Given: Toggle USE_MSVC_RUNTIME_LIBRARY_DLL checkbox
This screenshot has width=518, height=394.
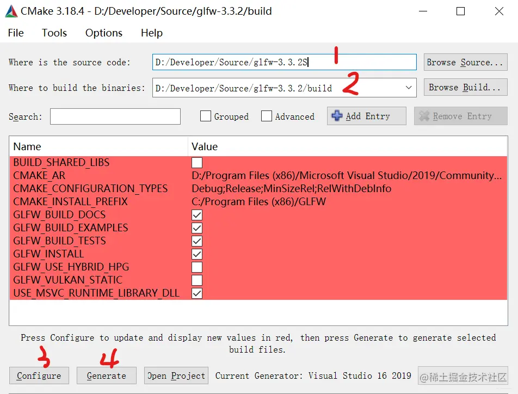Looking at the screenshot, I should coord(197,293).
